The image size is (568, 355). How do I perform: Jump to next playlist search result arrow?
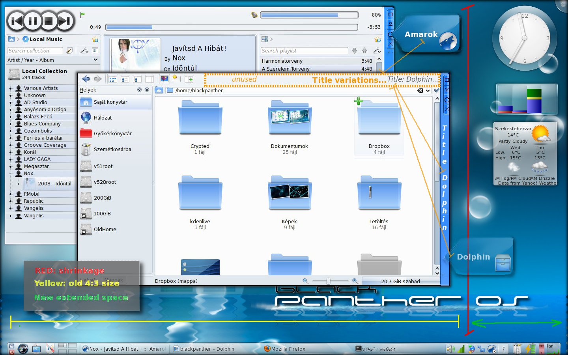pos(355,50)
